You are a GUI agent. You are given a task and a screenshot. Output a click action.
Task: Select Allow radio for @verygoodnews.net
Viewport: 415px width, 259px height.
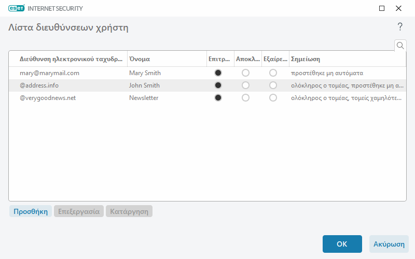pos(218,98)
